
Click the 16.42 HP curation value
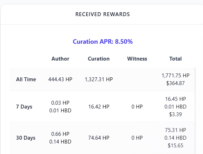(99, 107)
